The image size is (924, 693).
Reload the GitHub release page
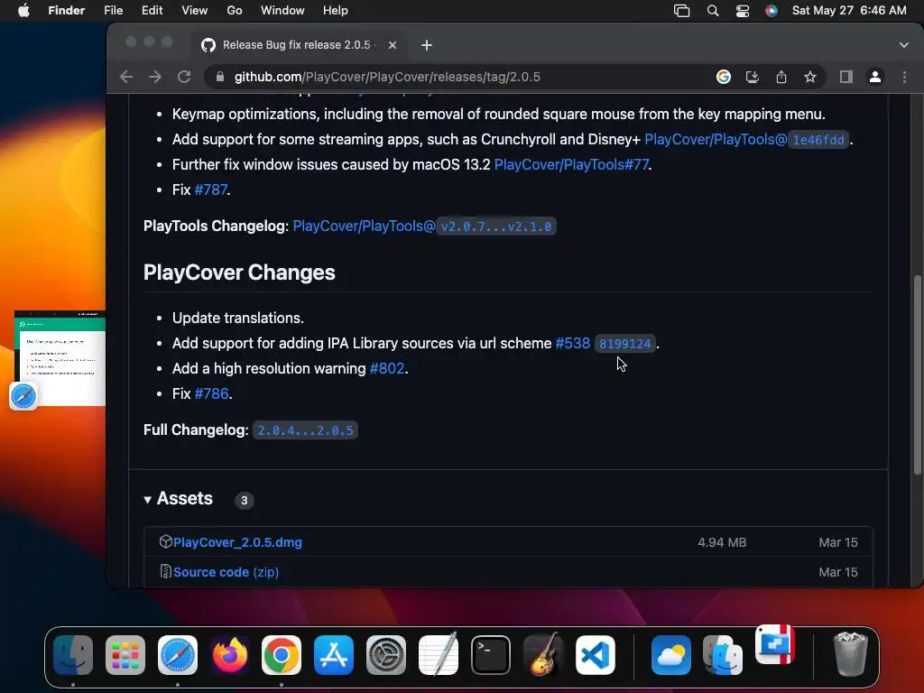pyautogui.click(x=184, y=77)
